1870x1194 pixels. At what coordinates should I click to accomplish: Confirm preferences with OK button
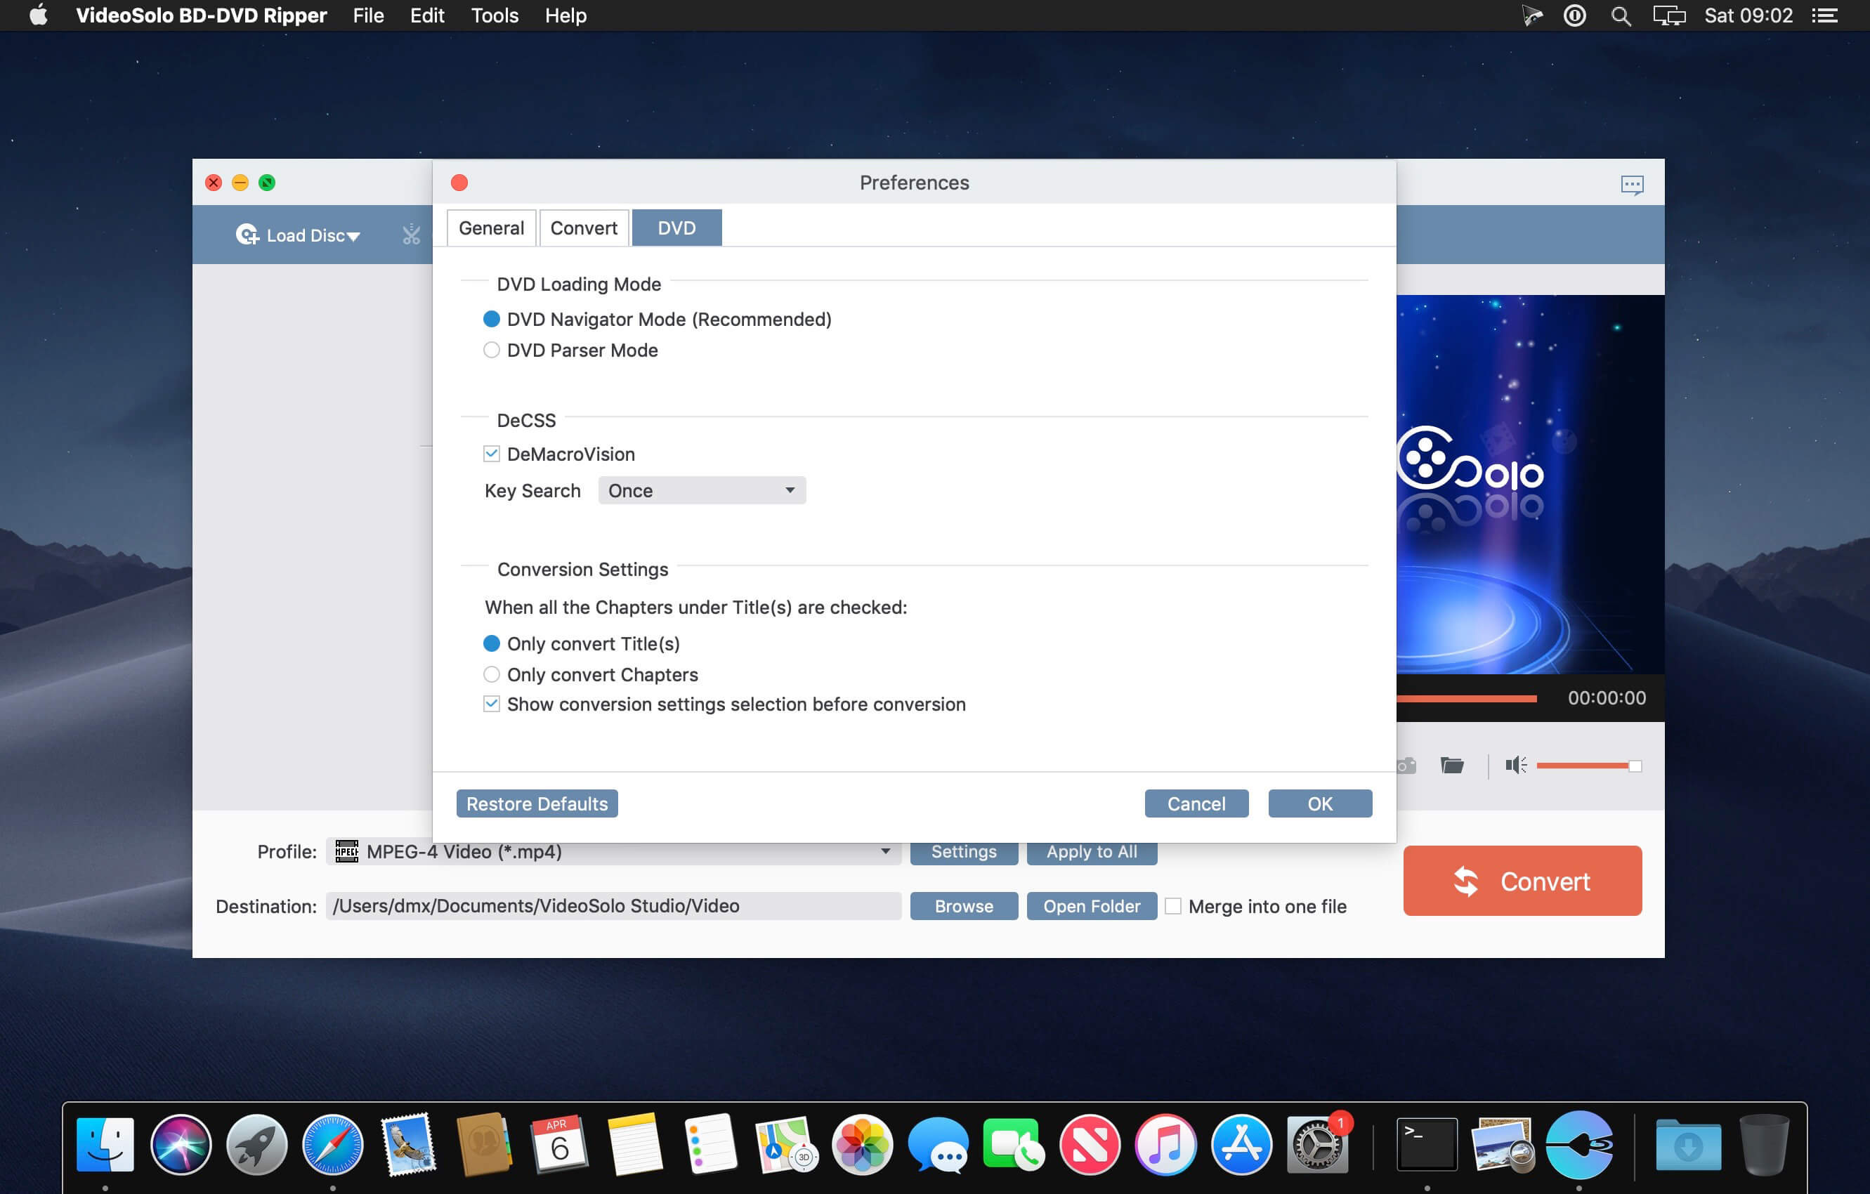coord(1319,803)
